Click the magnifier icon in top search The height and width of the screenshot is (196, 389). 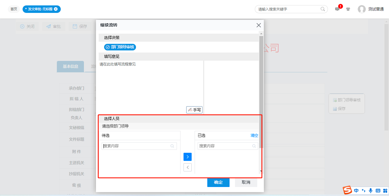click(323, 9)
